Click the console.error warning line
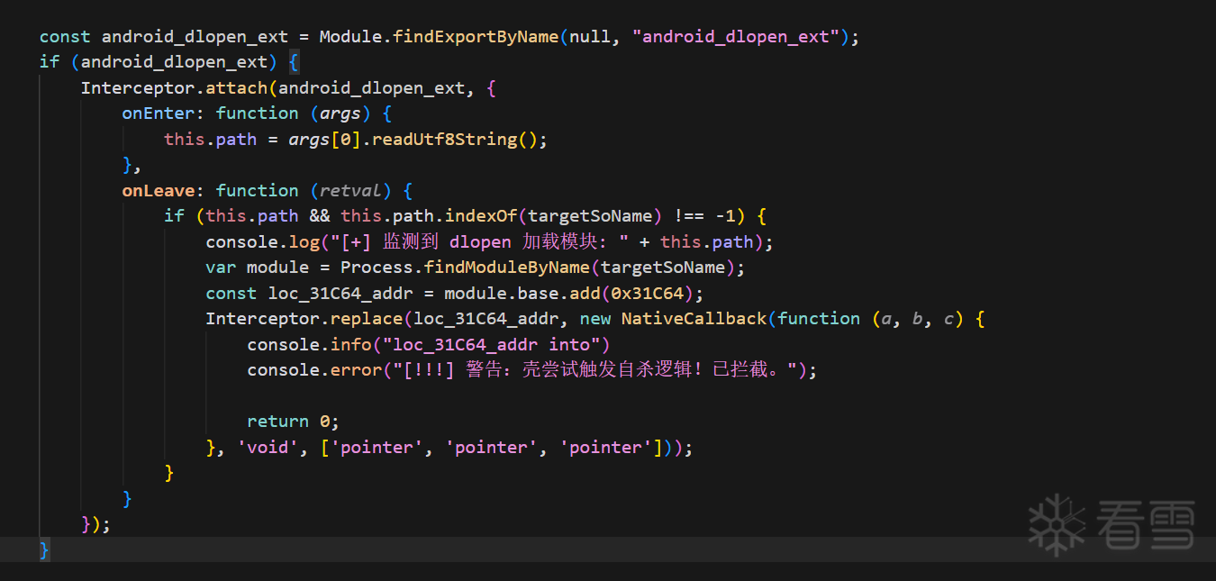Viewport: 1216px width, 581px height. tap(532, 370)
